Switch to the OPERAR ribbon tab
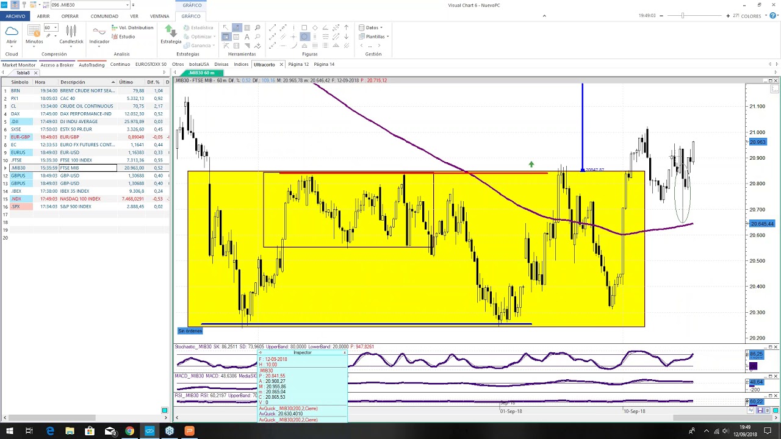The width and height of the screenshot is (781, 439). pyautogui.click(x=70, y=16)
